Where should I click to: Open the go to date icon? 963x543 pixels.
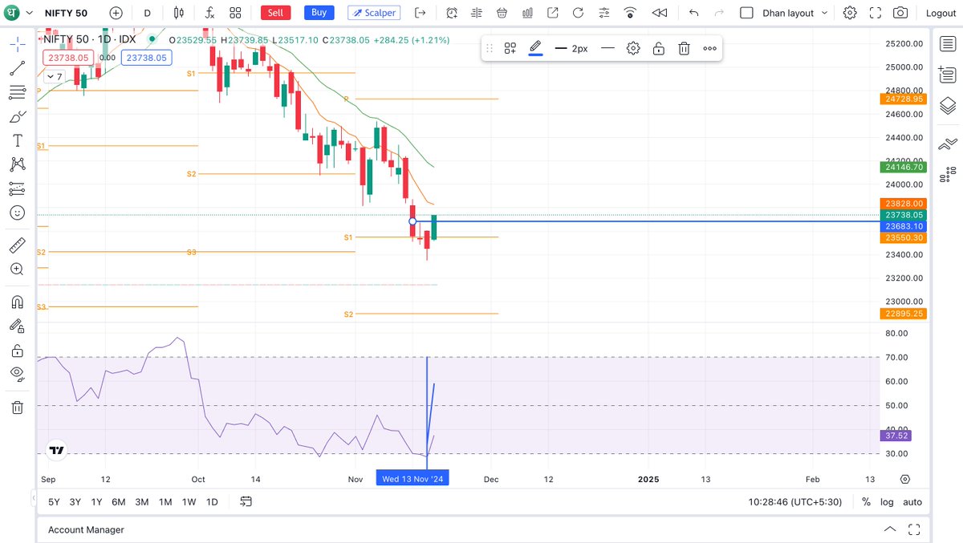246,502
